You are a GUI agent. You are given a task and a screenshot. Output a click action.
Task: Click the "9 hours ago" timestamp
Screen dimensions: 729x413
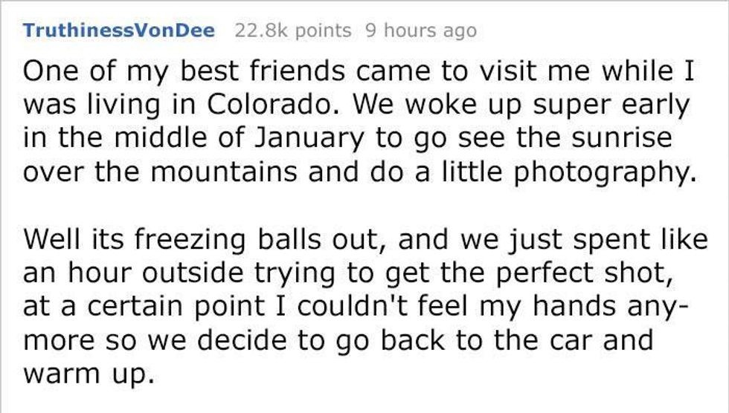419,31
